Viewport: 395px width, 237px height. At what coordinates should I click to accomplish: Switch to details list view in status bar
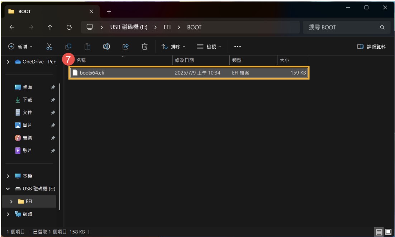coord(379,232)
